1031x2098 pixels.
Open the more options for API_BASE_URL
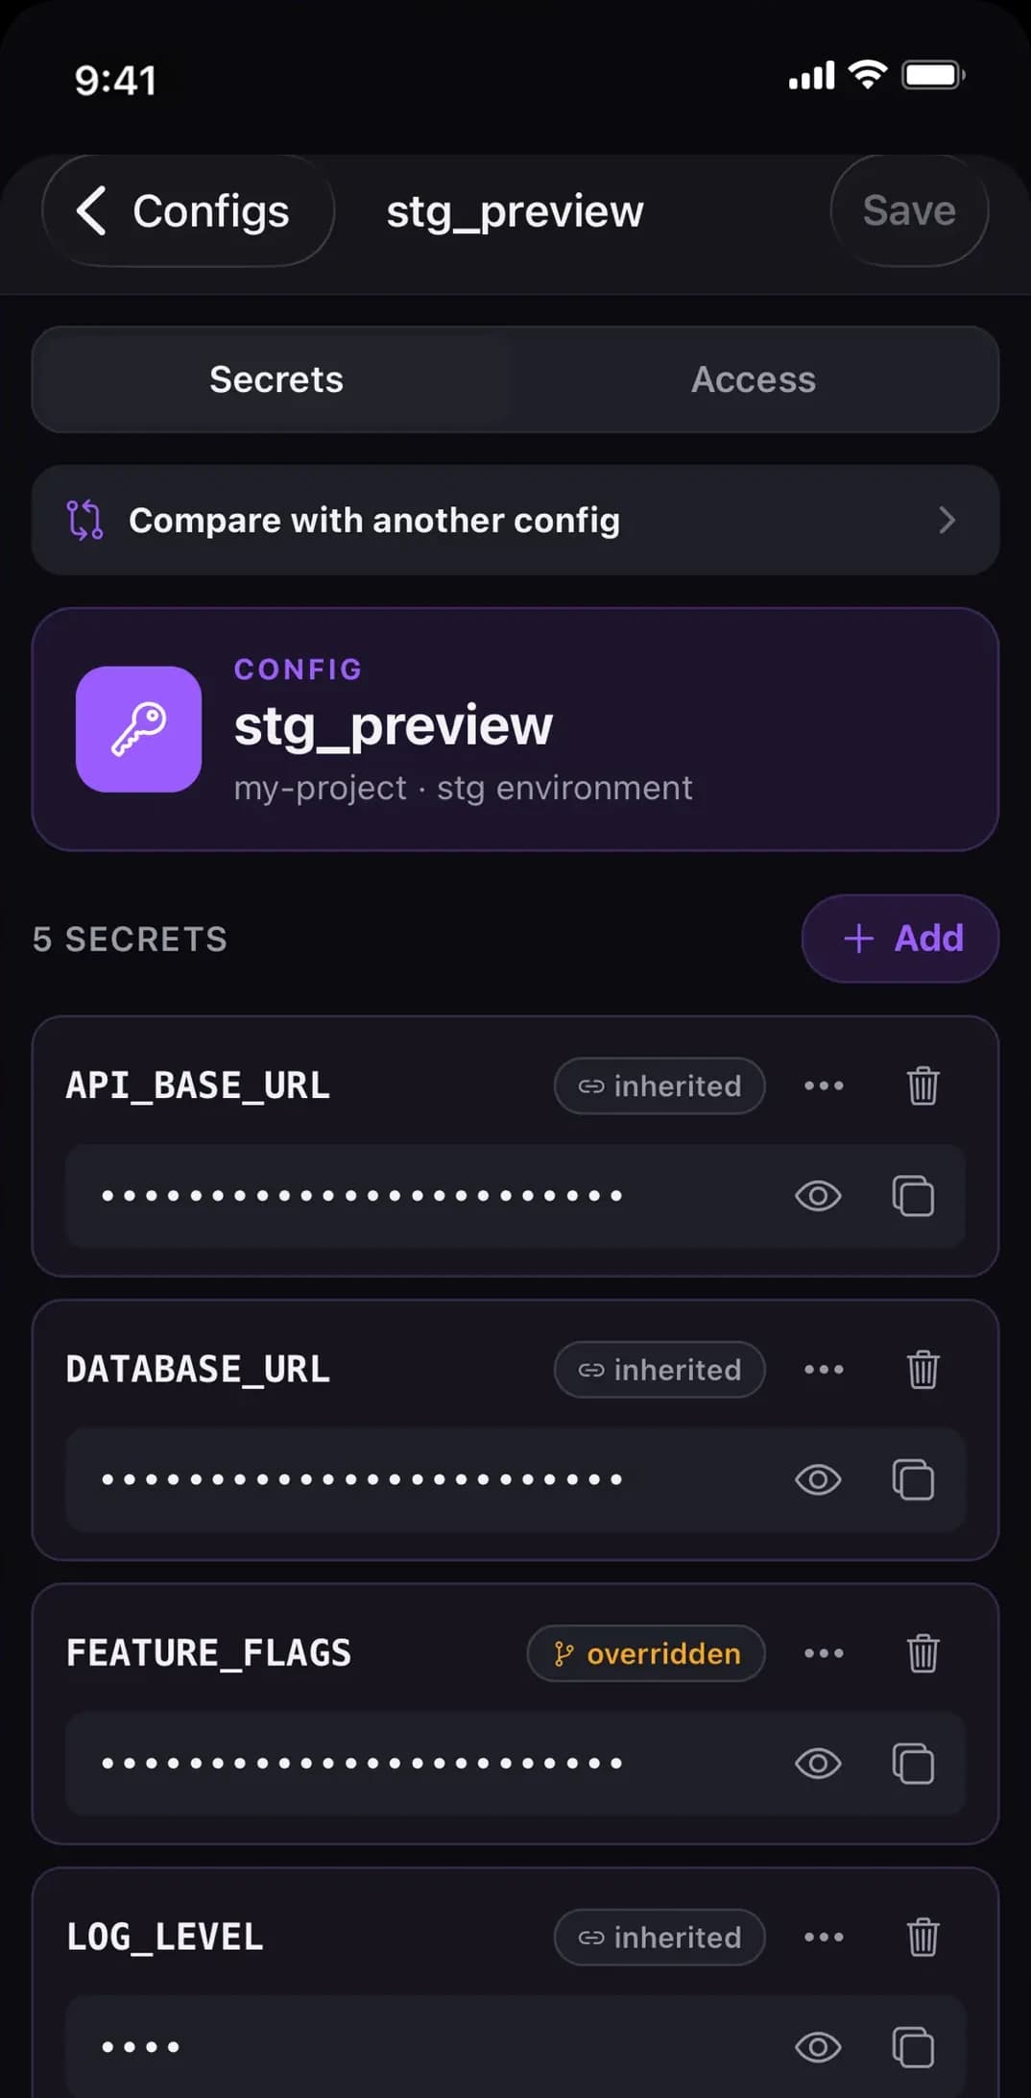tap(824, 1086)
